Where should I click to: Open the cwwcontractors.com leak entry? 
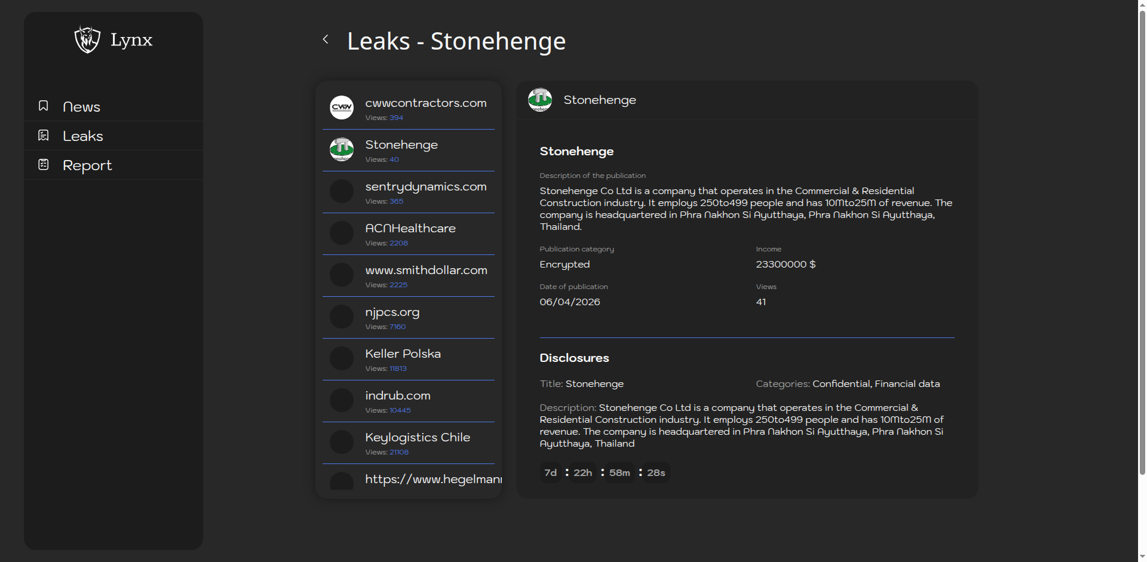click(x=409, y=108)
